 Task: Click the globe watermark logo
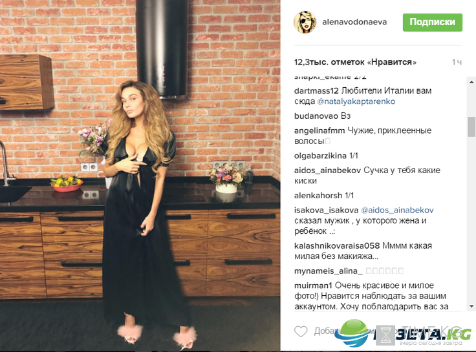(352, 333)
